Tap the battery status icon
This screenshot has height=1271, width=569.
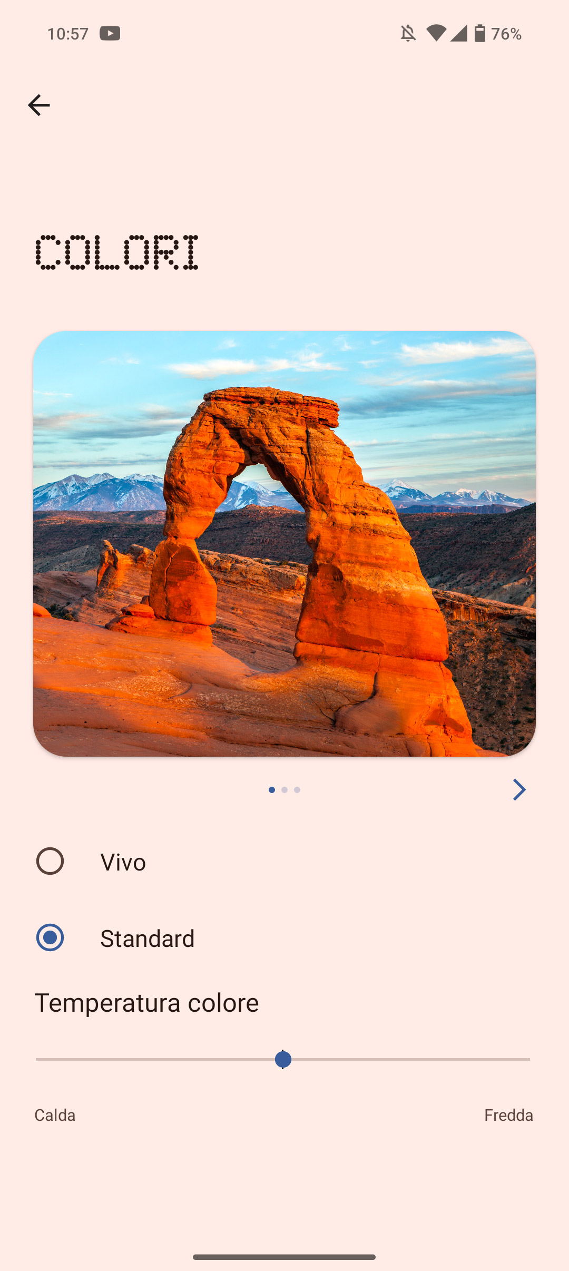(x=479, y=33)
